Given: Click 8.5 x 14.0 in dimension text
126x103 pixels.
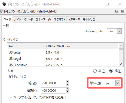Looking at the screenshot, I should tap(54, 59).
